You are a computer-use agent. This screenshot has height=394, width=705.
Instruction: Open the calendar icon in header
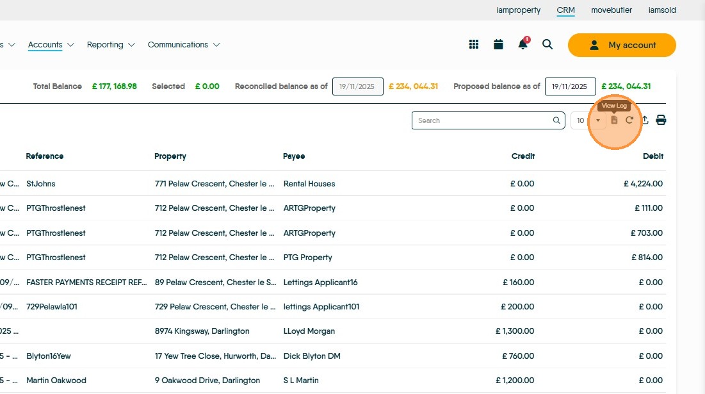click(498, 44)
